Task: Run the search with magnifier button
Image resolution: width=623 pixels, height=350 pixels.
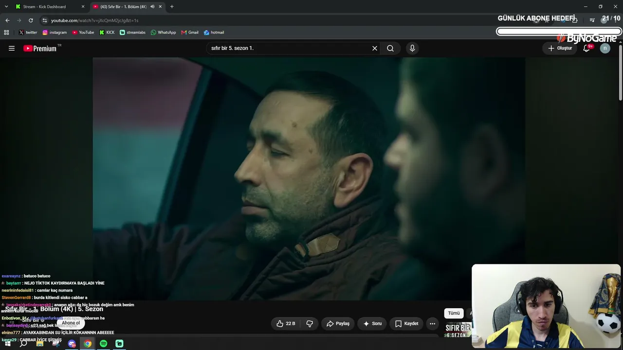Action: [x=390, y=48]
